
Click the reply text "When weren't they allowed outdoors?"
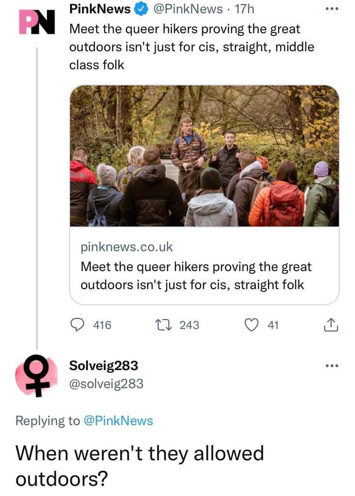click(140, 466)
